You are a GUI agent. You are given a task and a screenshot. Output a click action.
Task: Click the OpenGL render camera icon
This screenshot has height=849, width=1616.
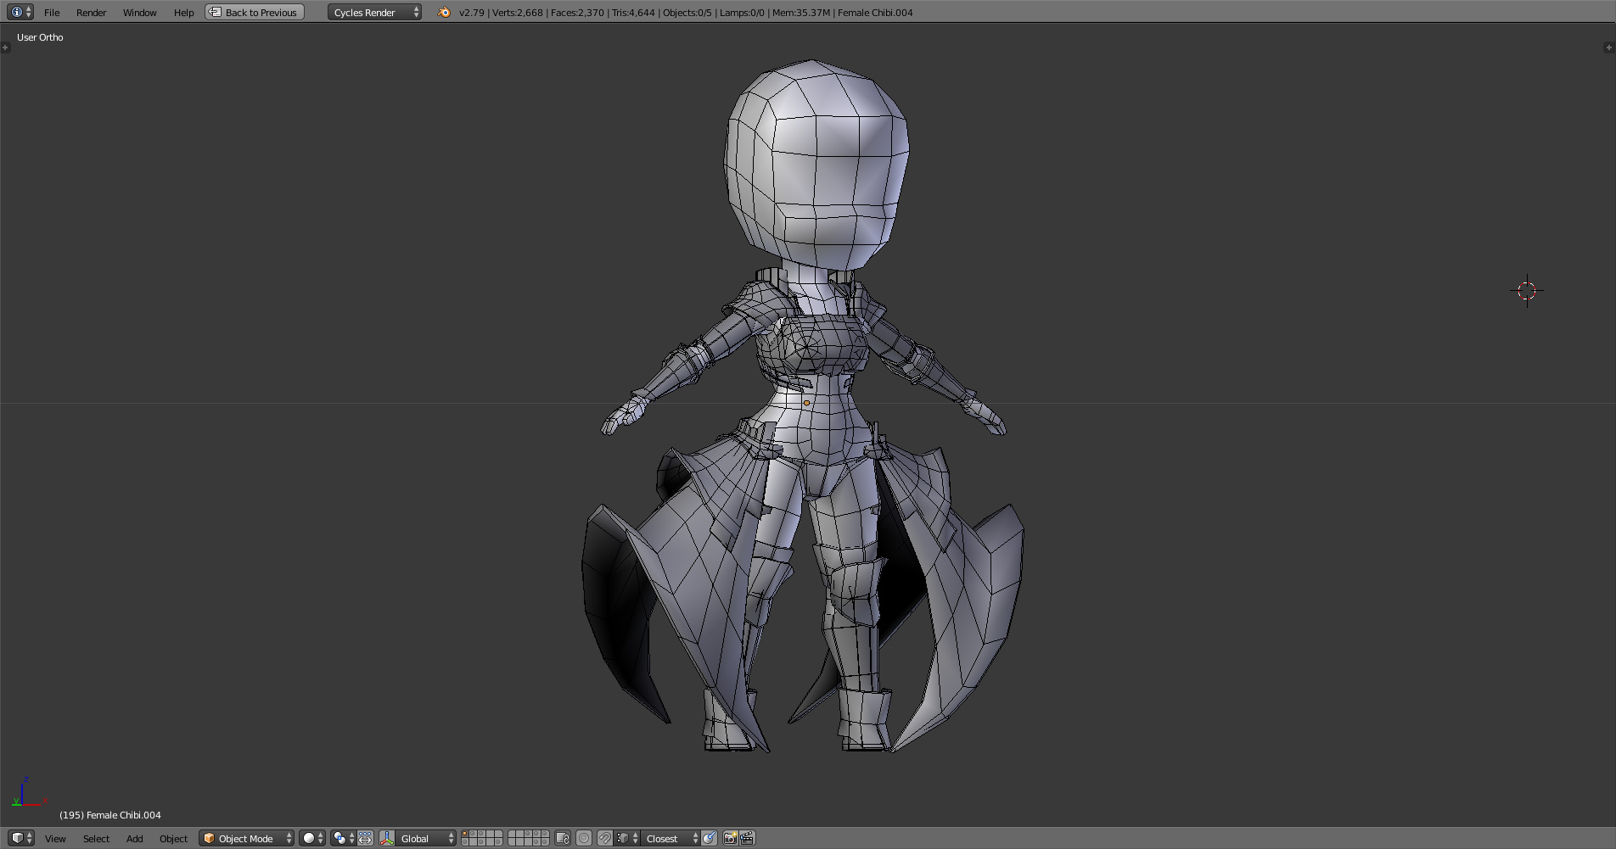[x=730, y=838]
